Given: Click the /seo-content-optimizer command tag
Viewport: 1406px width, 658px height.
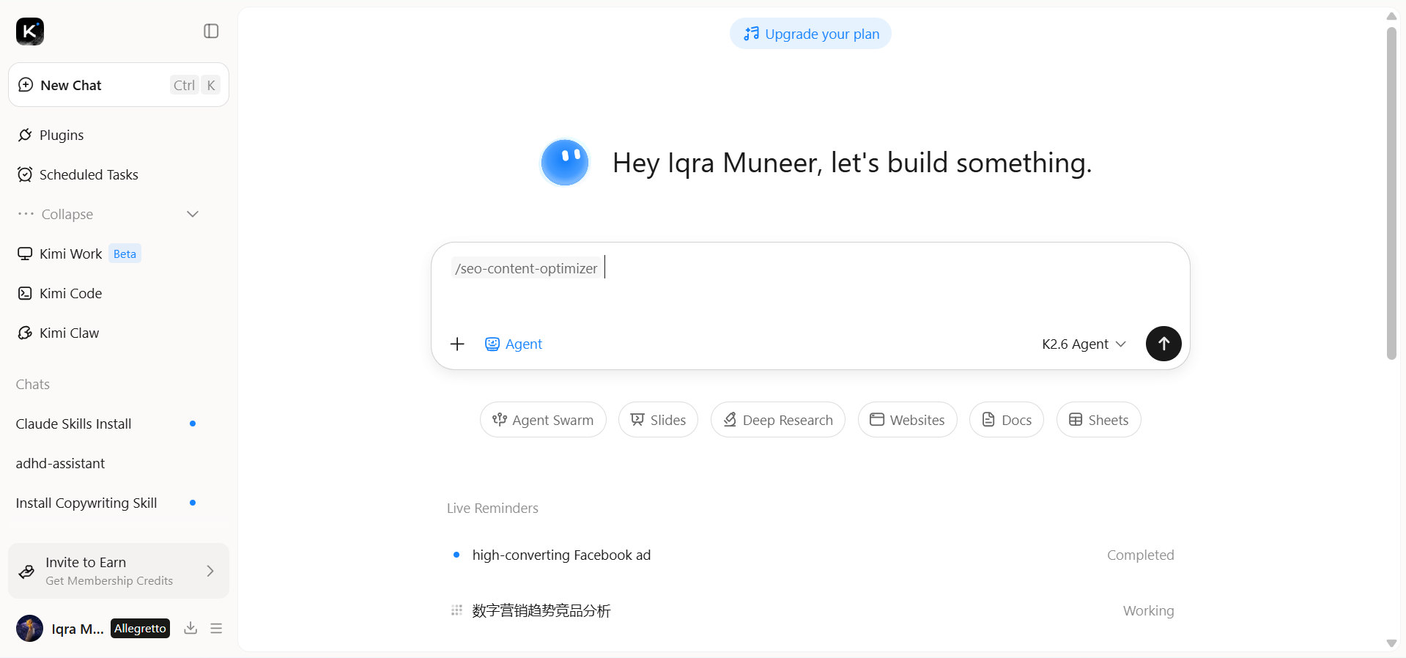Looking at the screenshot, I should tap(526, 268).
